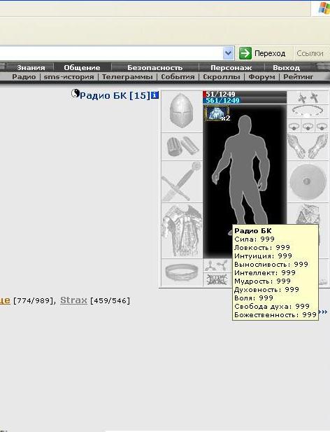
Task: Click the yin-yang alignment icon
Action: click(x=75, y=93)
